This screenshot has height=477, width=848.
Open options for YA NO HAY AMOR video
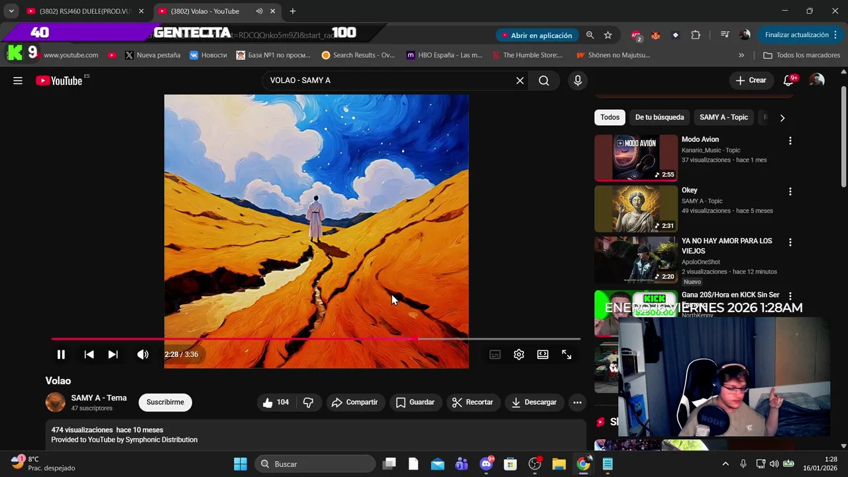pos(790,242)
